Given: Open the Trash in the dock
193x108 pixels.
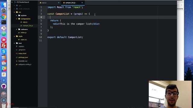Looking at the screenshot, I should 4,106.
